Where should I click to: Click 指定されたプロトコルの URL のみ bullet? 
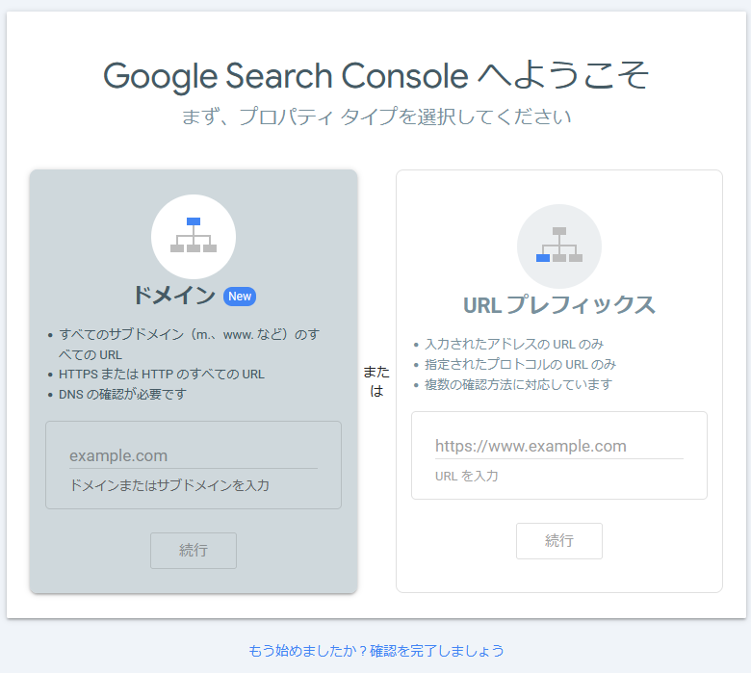pyautogui.click(x=520, y=365)
